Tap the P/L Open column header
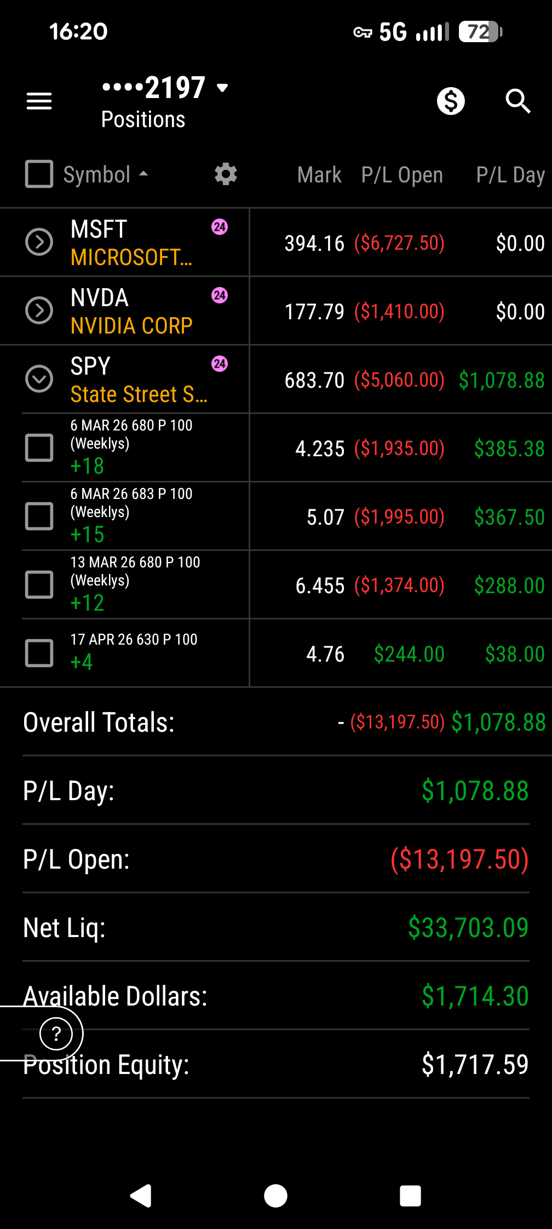This screenshot has width=552, height=1229. (402, 175)
